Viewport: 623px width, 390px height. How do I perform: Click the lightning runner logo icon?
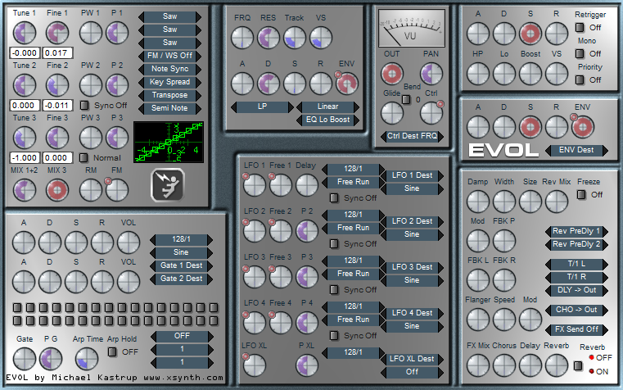click(167, 184)
